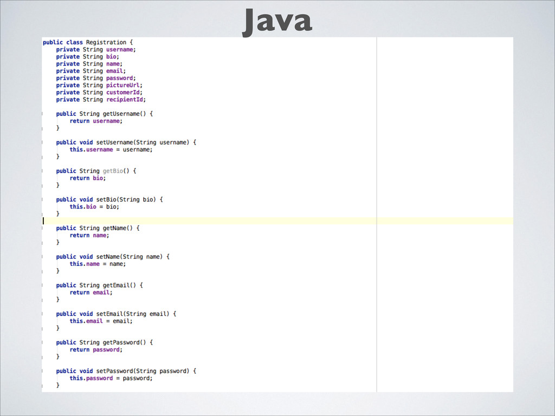This screenshot has width=555, height=416.
Task: Click the 'private String bio;' declaration
Action: click(88, 56)
